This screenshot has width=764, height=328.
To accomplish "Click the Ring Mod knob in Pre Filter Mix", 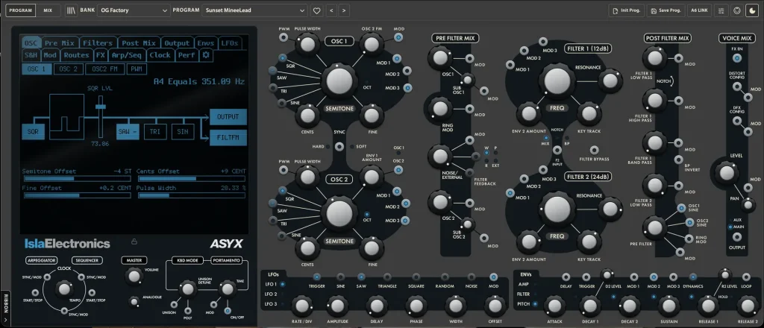I will click(440, 108).
